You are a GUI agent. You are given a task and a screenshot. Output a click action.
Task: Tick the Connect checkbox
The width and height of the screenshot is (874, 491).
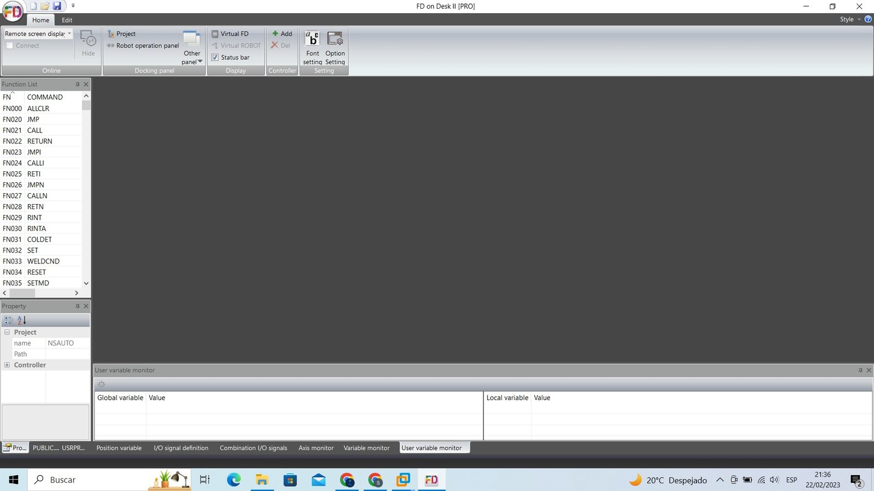pyautogui.click(x=10, y=46)
